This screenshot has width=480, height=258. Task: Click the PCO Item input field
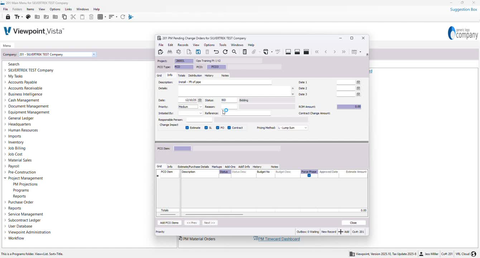coord(182,148)
